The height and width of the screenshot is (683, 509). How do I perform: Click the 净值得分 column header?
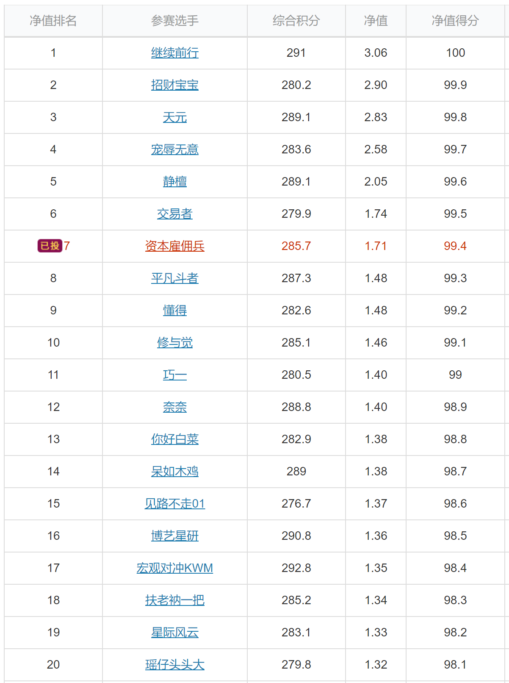455,20
